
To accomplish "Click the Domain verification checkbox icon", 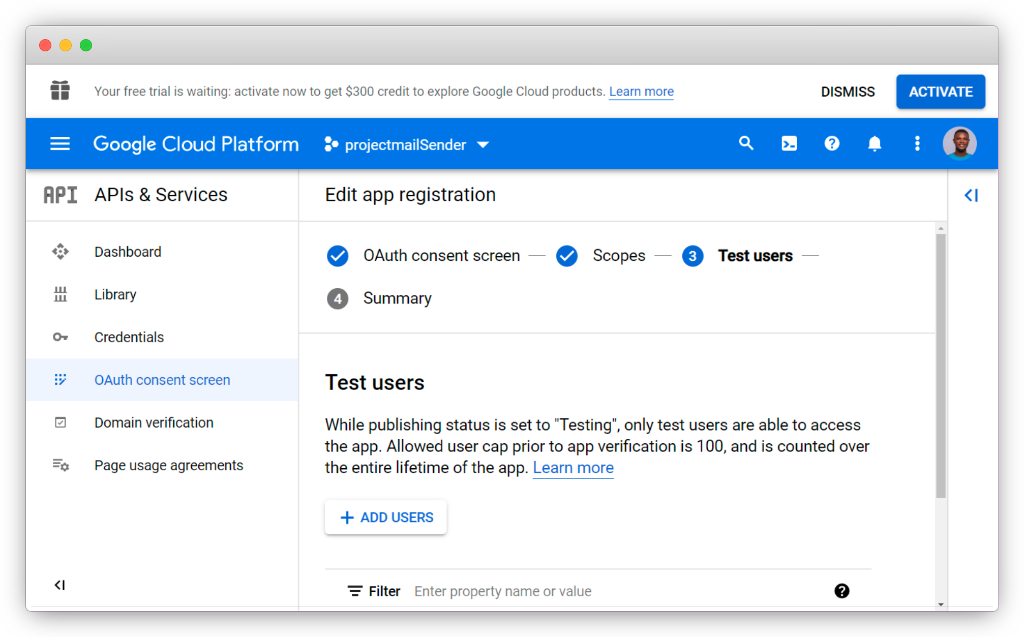I will pos(60,422).
